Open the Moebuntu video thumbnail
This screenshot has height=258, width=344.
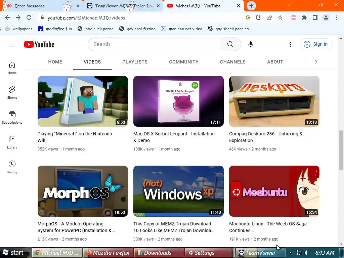tap(274, 191)
